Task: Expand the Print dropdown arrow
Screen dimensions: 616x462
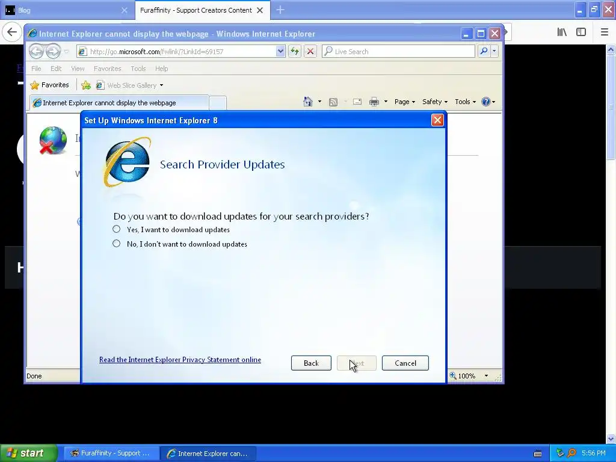Action: pyautogui.click(x=386, y=102)
